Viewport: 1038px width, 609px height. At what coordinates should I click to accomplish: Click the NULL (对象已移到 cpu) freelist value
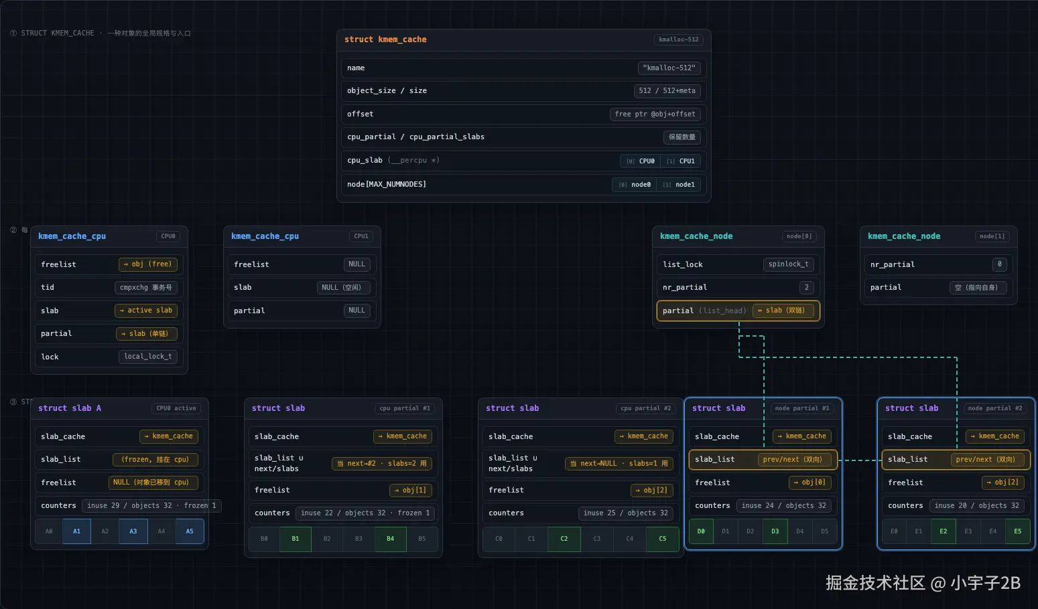coord(153,483)
